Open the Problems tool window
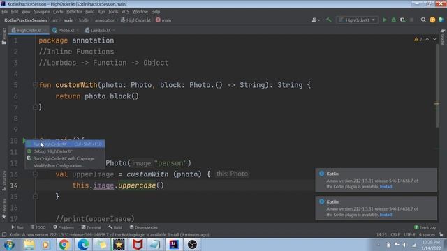 point(64,227)
